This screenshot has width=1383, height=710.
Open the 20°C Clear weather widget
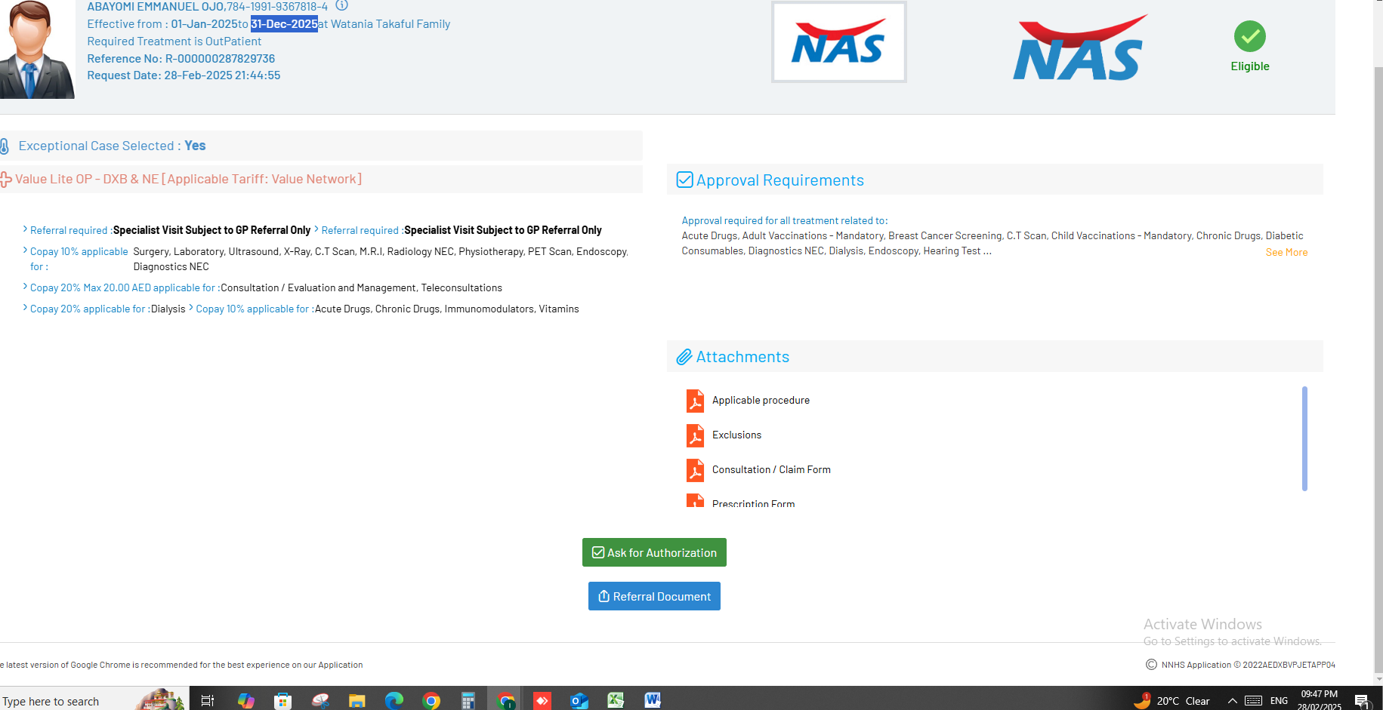click(1172, 701)
